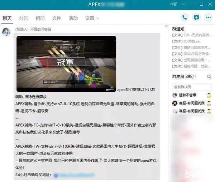The height and width of the screenshot is (182, 215).
Task: Click the 搜索群成员 search field
Action: 192,87
